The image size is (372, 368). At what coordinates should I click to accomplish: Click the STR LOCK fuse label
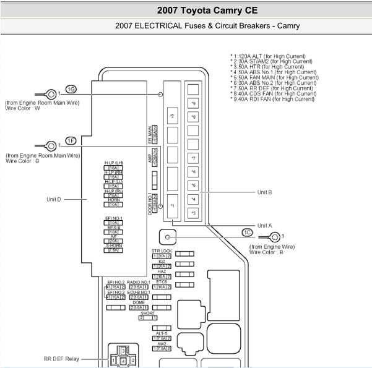(162, 251)
